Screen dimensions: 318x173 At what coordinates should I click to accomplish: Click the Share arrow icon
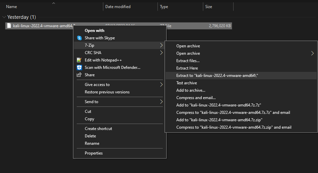[79, 75]
